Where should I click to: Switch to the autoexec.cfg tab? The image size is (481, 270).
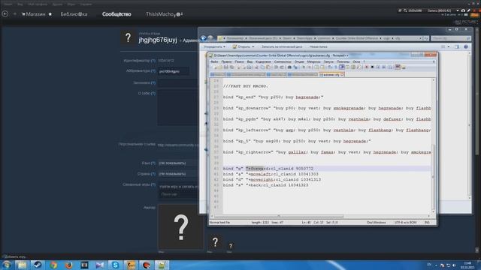[x=331, y=74]
